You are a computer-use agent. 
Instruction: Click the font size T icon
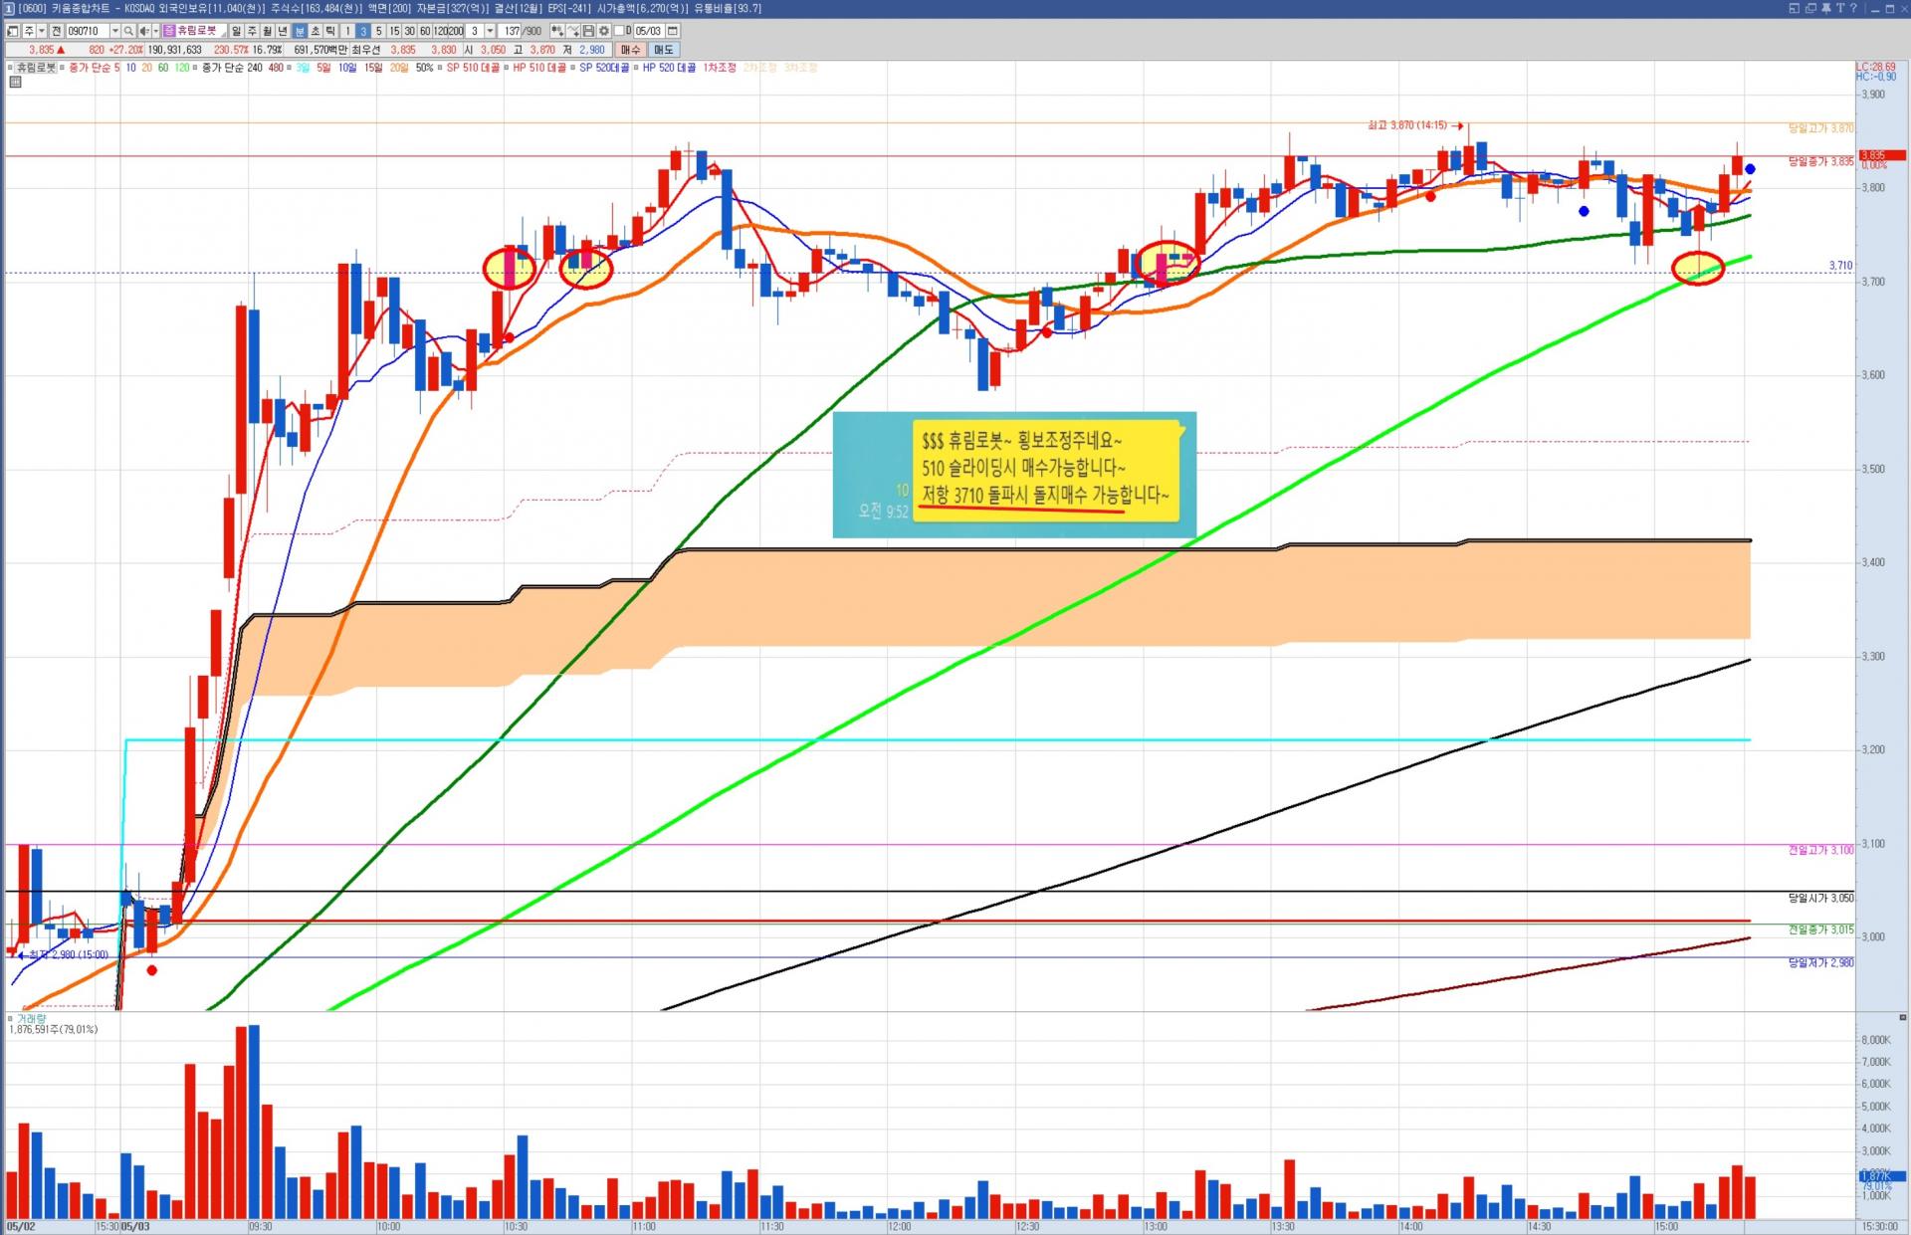1840,8
